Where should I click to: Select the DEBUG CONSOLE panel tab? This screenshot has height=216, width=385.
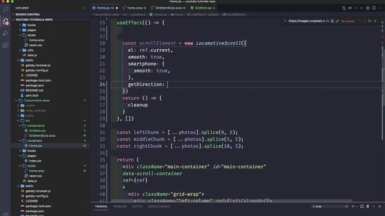coord(159,206)
